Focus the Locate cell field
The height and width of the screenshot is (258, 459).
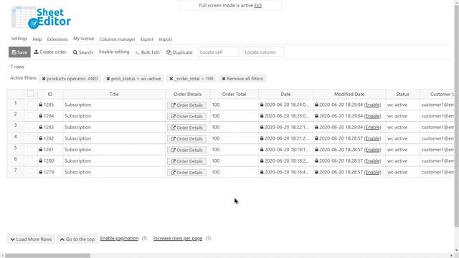point(218,52)
